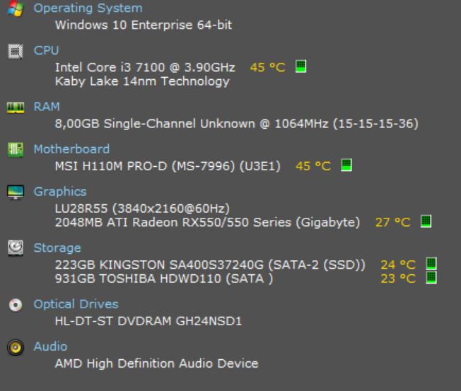Click the RAM memory stick icon
Image resolution: width=461 pixels, height=391 pixels.
pyautogui.click(x=13, y=107)
